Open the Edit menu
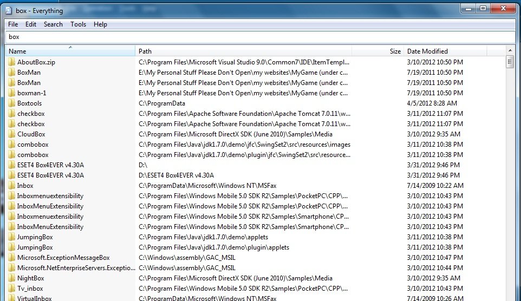 (x=31, y=24)
